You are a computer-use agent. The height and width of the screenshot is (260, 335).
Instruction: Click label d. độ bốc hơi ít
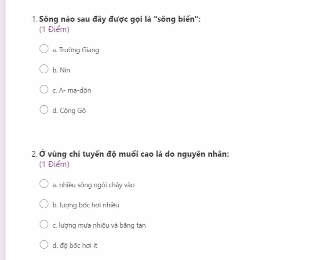(75, 246)
